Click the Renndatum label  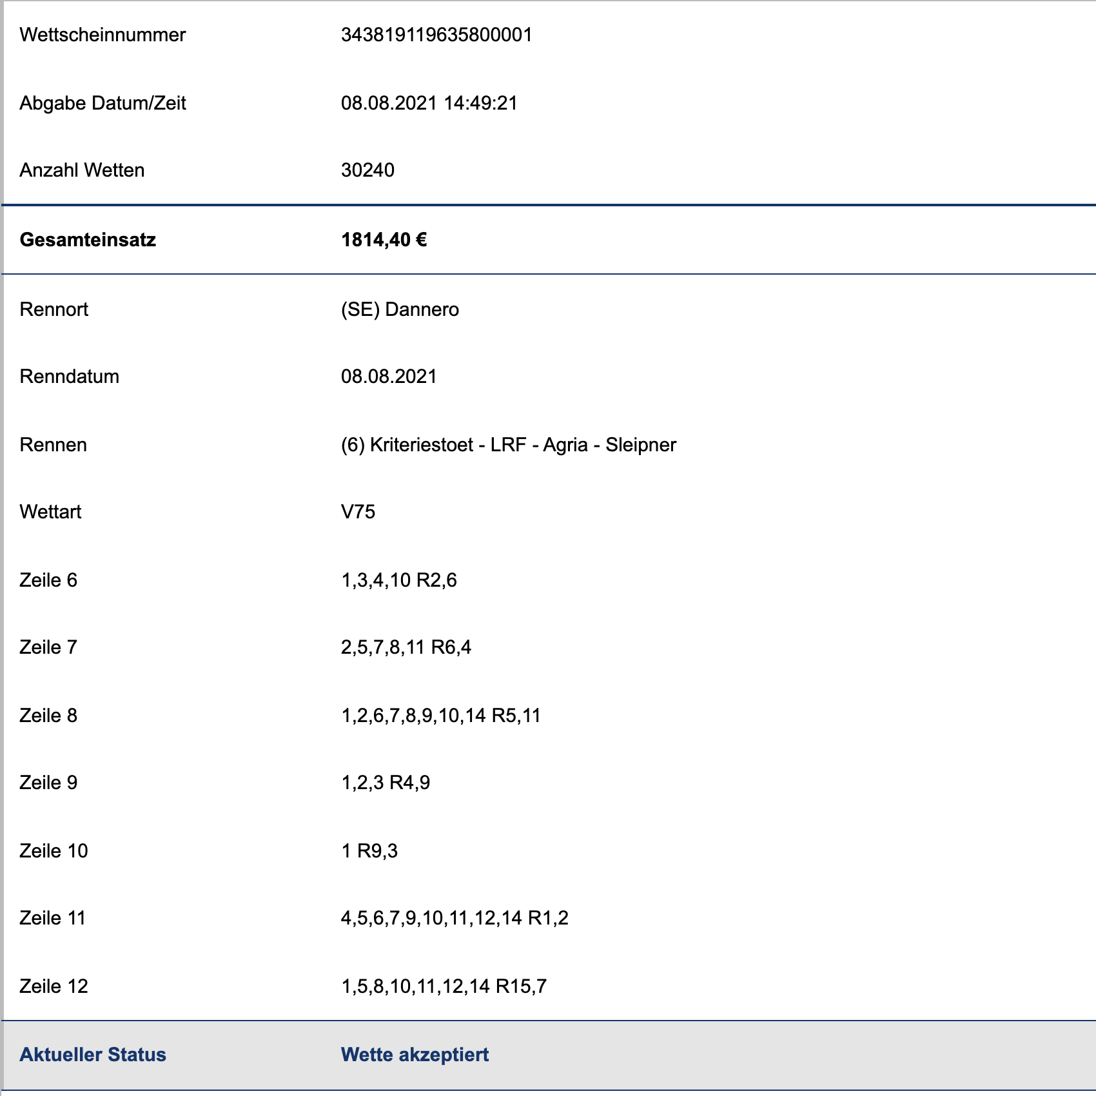click(x=70, y=377)
